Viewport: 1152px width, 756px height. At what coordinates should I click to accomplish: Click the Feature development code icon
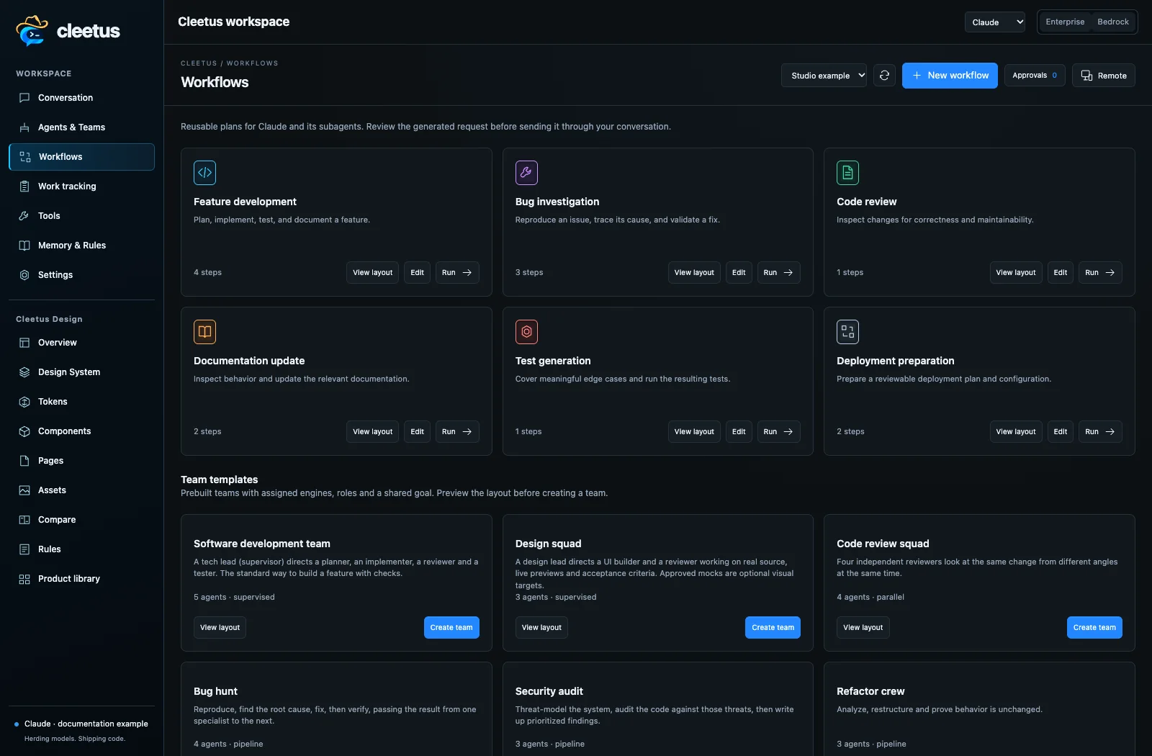tap(205, 173)
